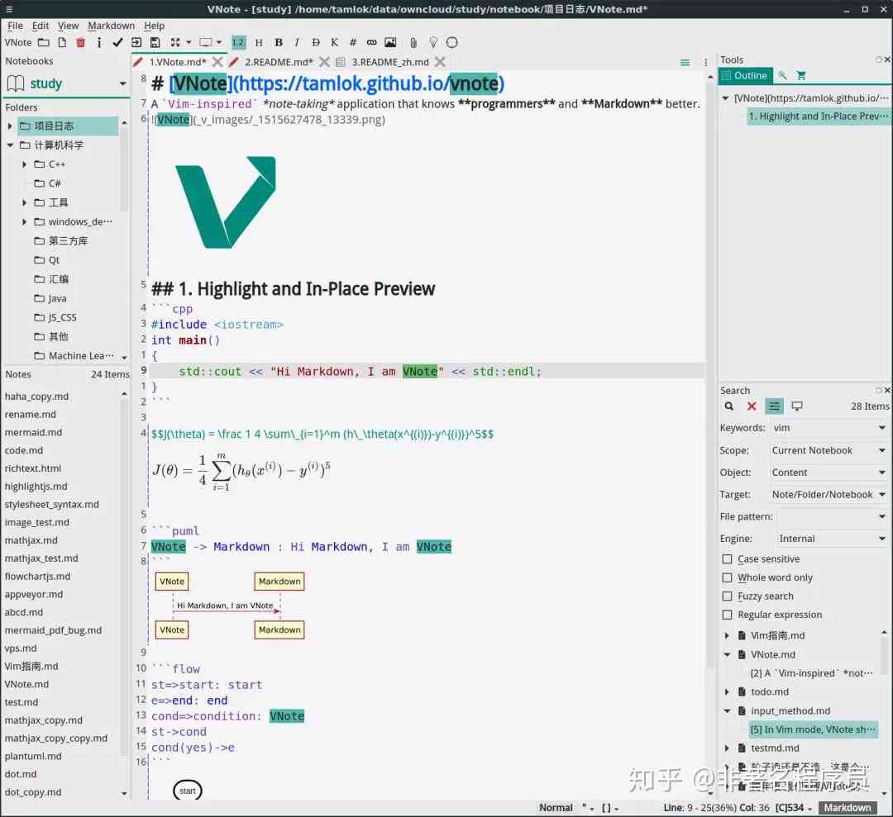Expand the windows_de… folder
The image size is (893, 817).
click(24, 222)
